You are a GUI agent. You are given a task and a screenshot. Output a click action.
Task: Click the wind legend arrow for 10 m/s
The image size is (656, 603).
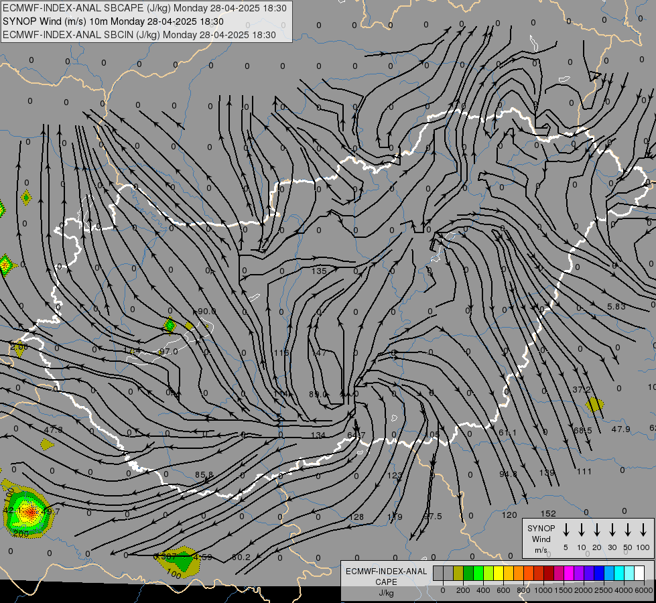pyautogui.click(x=581, y=530)
